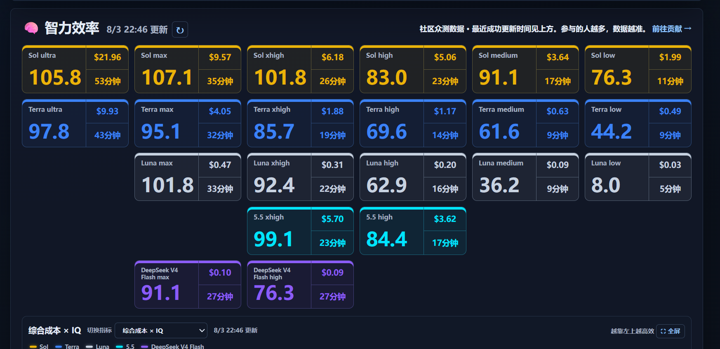Screen dimensions: 720x349
Task: Click the 5.5 high price $3.62
Action: point(445,219)
